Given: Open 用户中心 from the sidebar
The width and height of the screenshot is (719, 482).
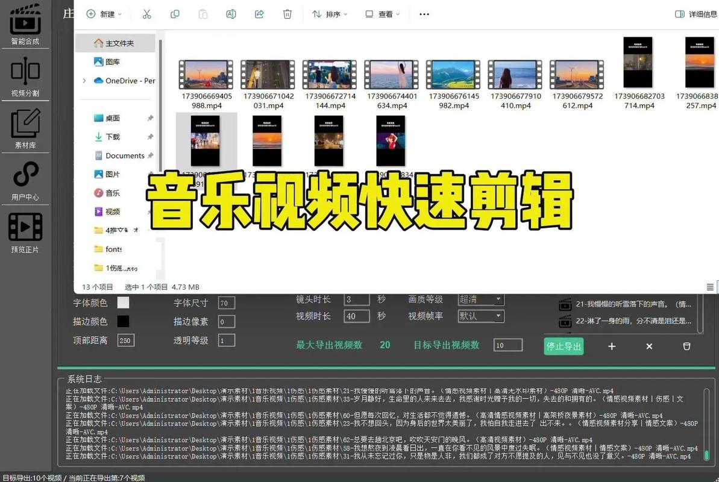Looking at the screenshot, I should 25,178.
